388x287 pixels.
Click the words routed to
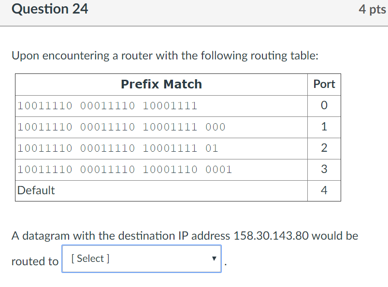pos(35,261)
